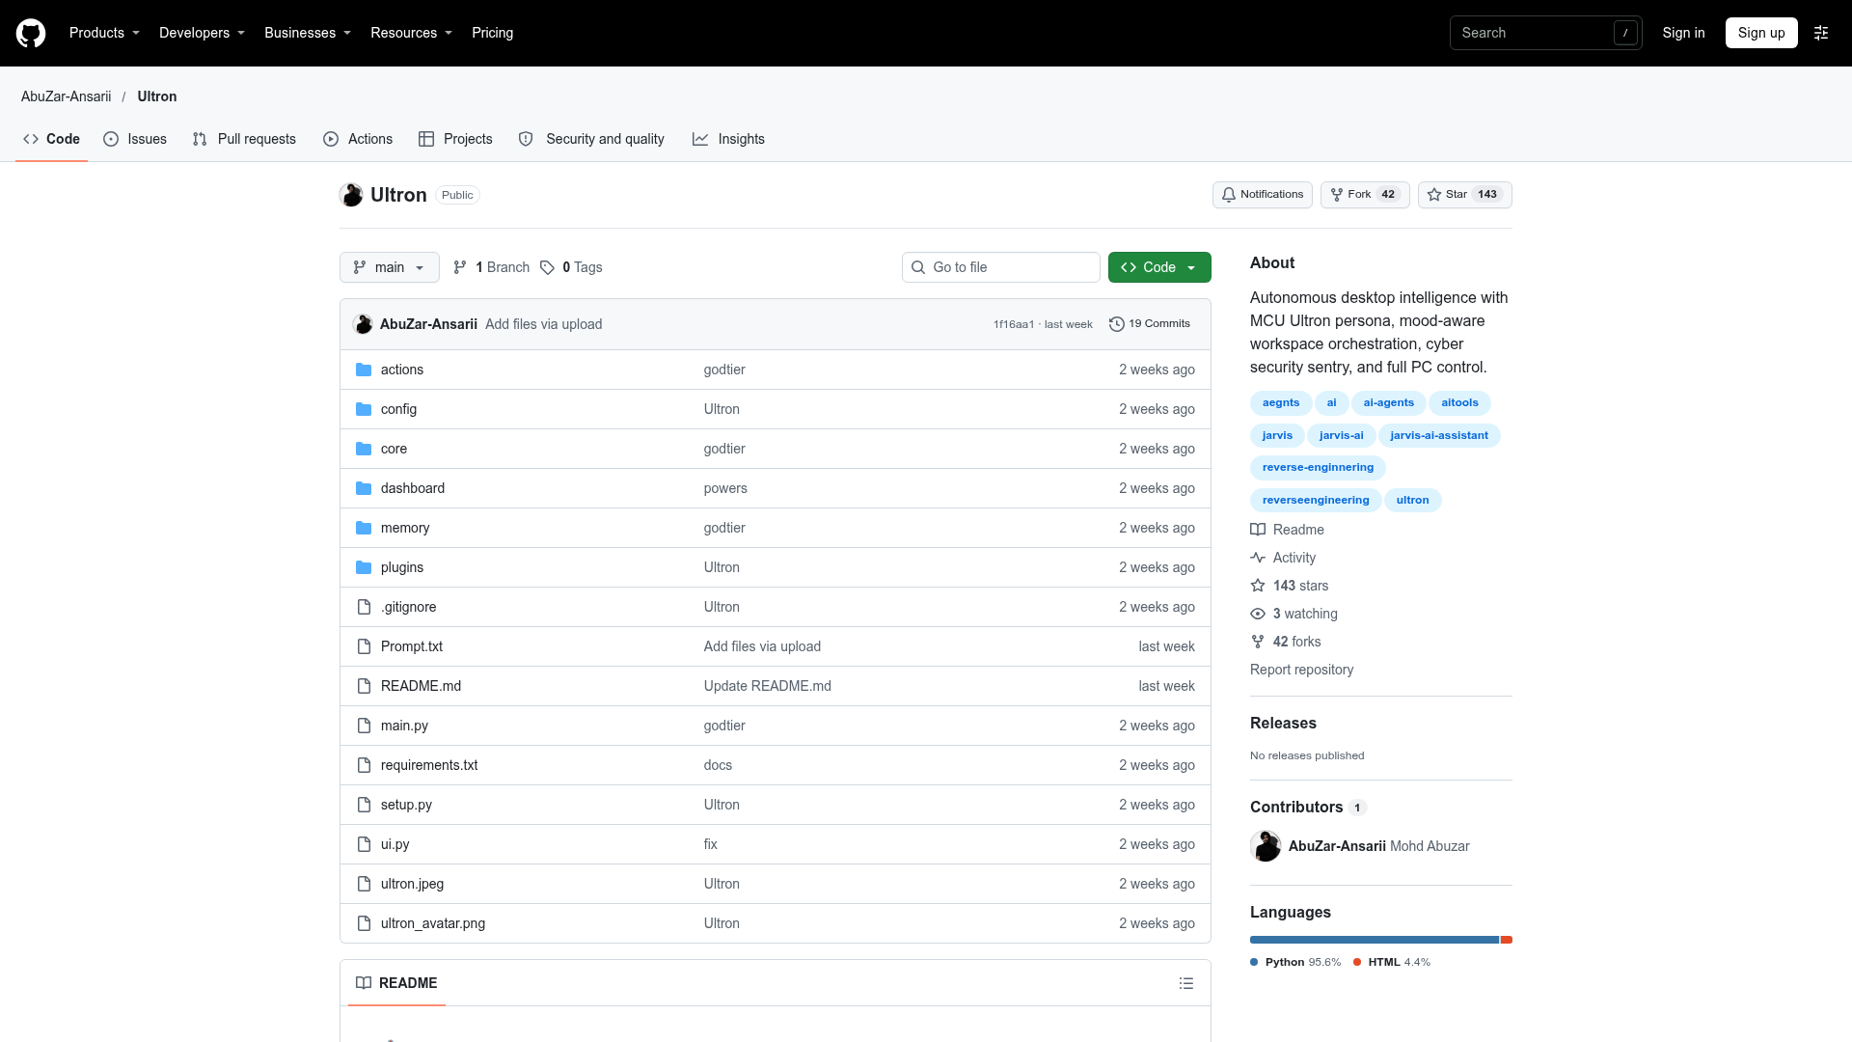This screenshot has width=1852, height=1042.
Task: Switch to the Pull requests tab
Action: 244,139
